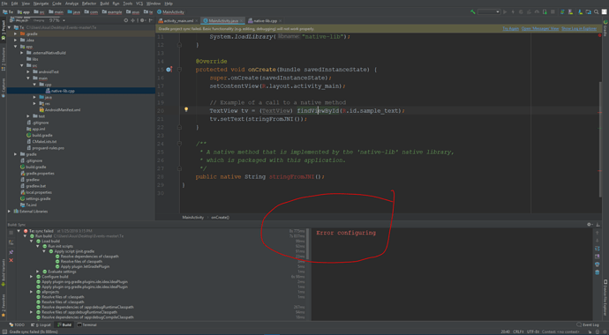609x335 pixels.
Task: Click the Search Everywhere magnifier icon
Action: [596, 12]
